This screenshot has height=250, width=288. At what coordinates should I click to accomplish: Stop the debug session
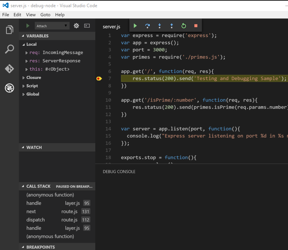pyautogui.click(x=196, y=26)
